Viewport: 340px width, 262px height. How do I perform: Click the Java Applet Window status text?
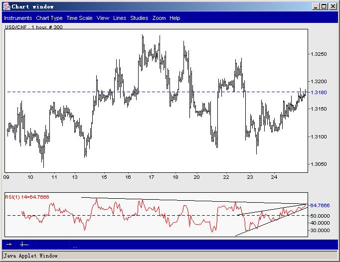click(30, 256)
